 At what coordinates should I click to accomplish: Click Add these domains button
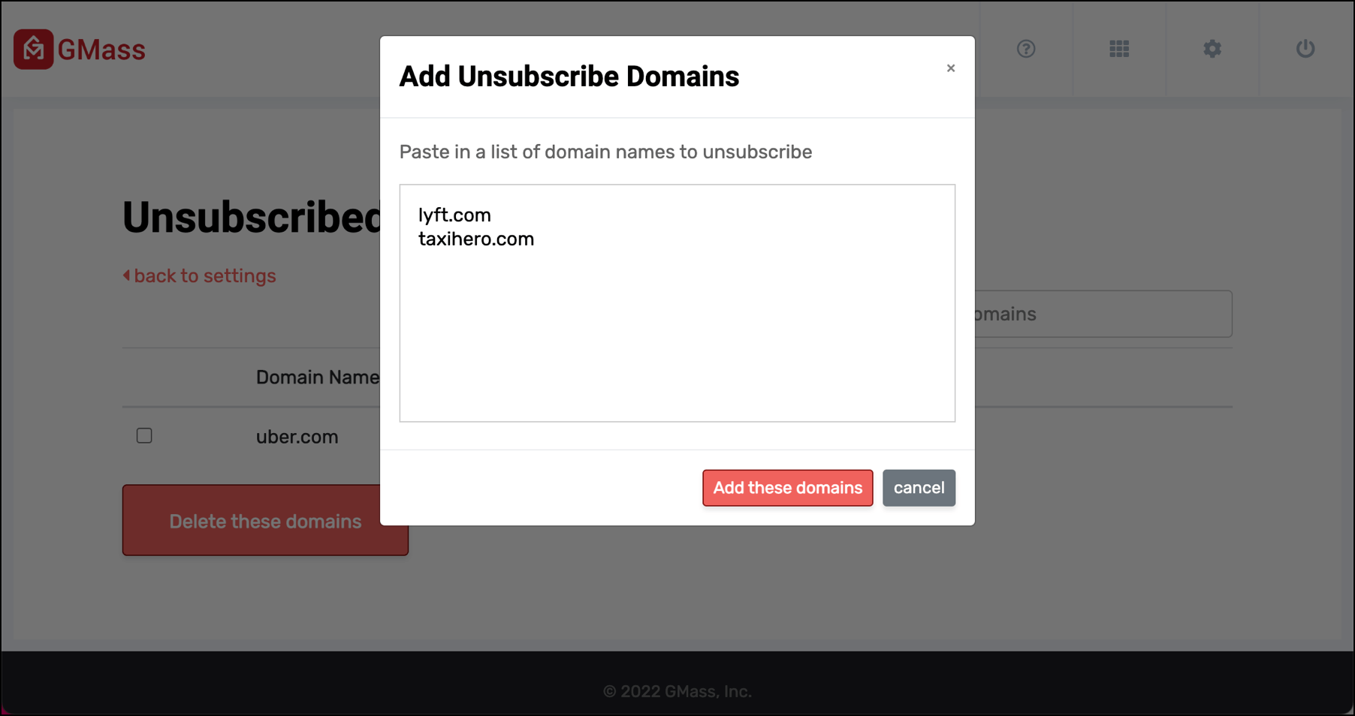[788, 488]
